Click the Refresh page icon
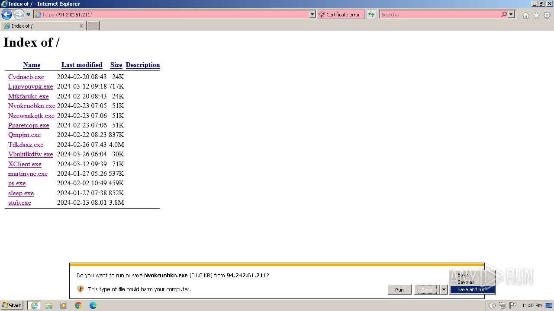 [x=371, y=14]
